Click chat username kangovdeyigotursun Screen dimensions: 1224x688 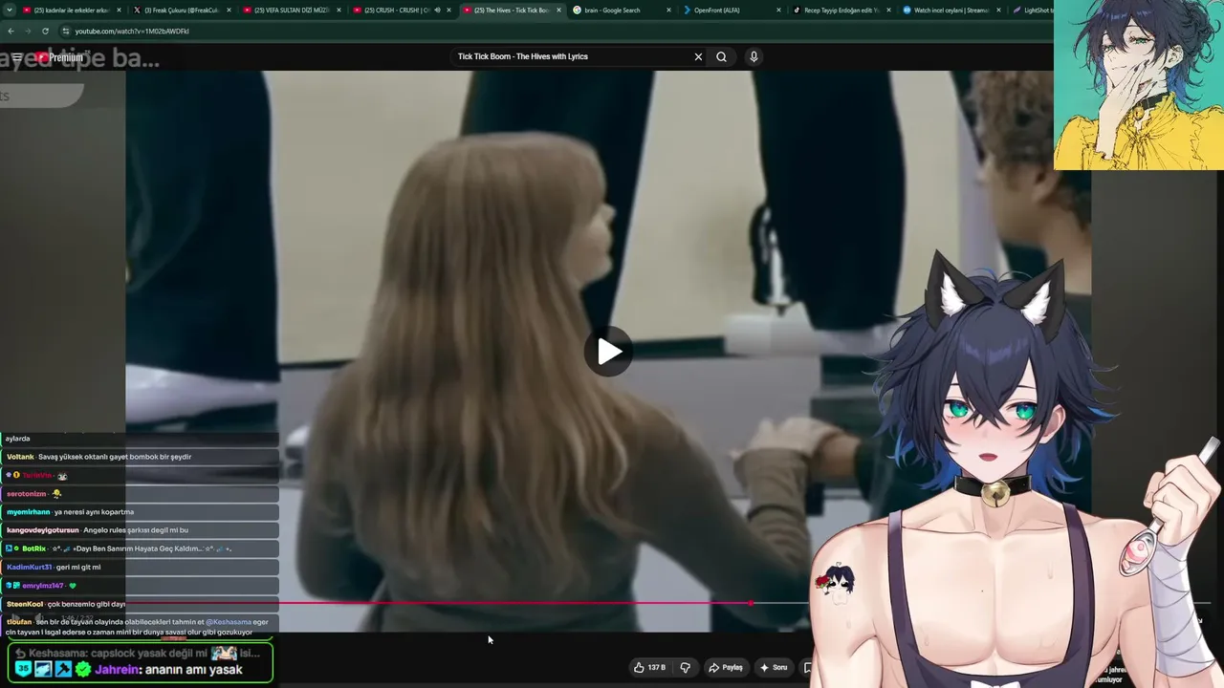[42, 530]
